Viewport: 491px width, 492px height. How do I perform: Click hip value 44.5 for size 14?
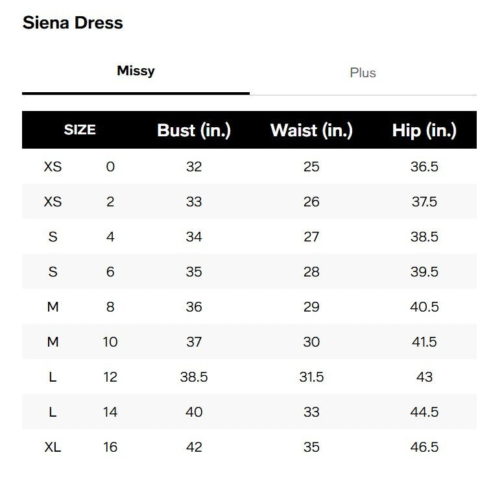tap(424, 412)
